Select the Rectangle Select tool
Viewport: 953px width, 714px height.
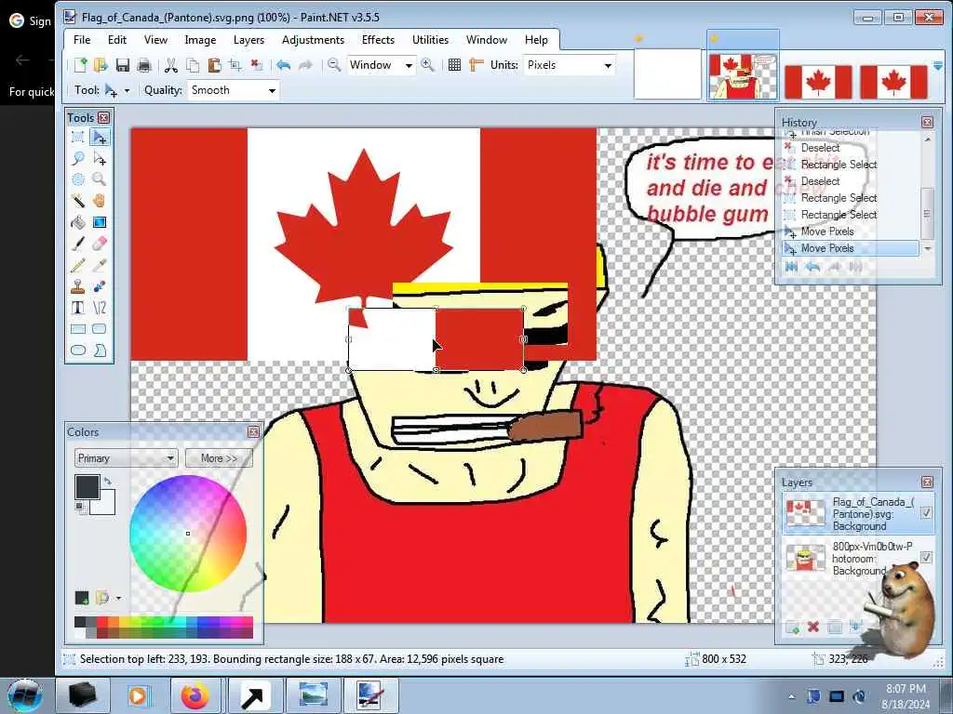[78, 138]
